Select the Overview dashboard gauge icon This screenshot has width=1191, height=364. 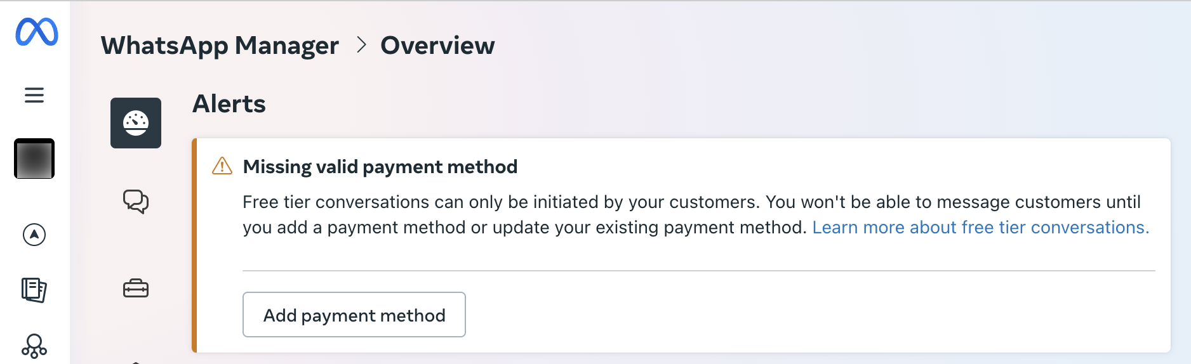tap(136, 123)
